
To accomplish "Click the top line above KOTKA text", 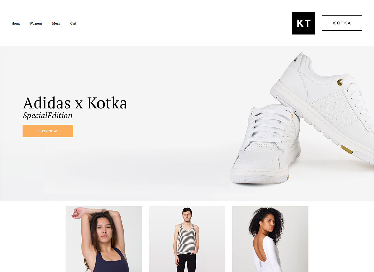I will (x=342, y=16).
